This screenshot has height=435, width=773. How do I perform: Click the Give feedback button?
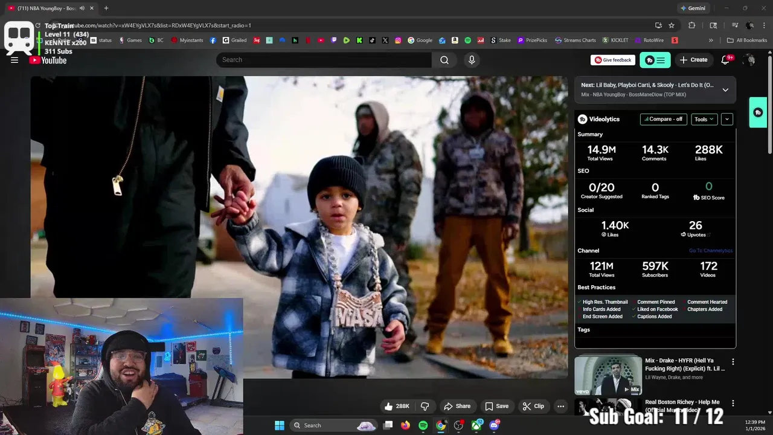coord(612,60)
